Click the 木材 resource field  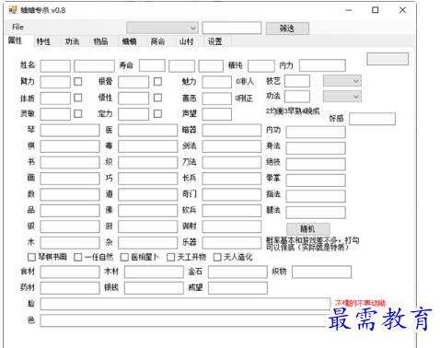(154, 272)
